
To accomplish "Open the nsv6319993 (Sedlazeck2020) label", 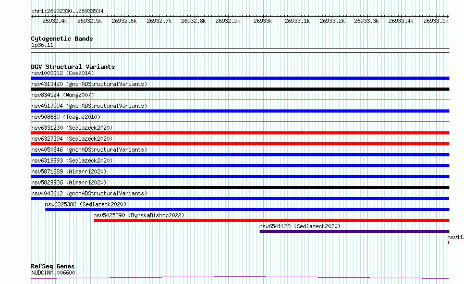I will coord(72,160).
